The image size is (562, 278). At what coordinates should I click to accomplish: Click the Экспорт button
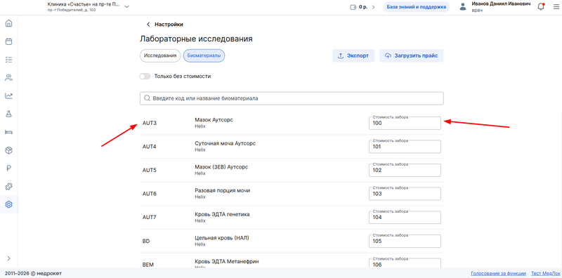(x=353, y=56)
